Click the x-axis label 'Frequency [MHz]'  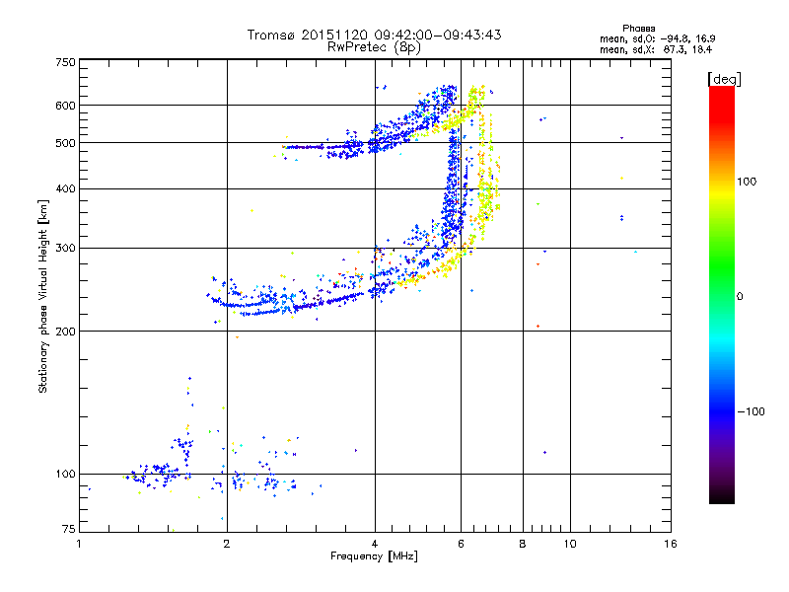374,556
